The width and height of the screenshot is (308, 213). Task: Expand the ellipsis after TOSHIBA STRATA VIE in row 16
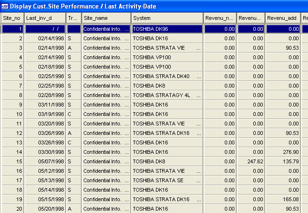pyautogui.click(x=199, y=171)
